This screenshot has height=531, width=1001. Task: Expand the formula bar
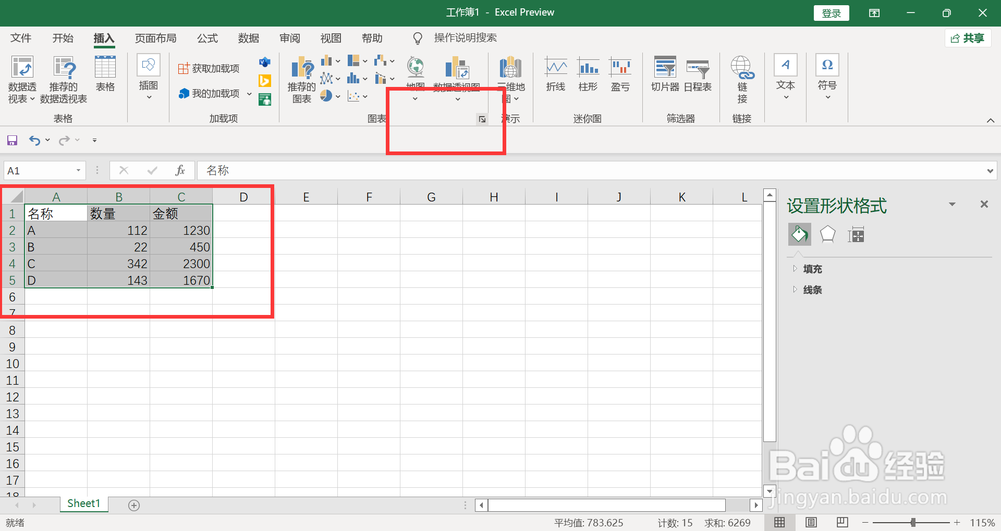(x=990, y=171)
